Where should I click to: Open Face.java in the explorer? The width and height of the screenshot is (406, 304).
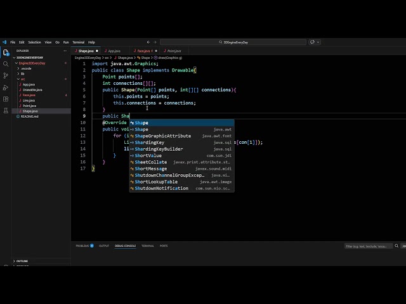[29, 95]
